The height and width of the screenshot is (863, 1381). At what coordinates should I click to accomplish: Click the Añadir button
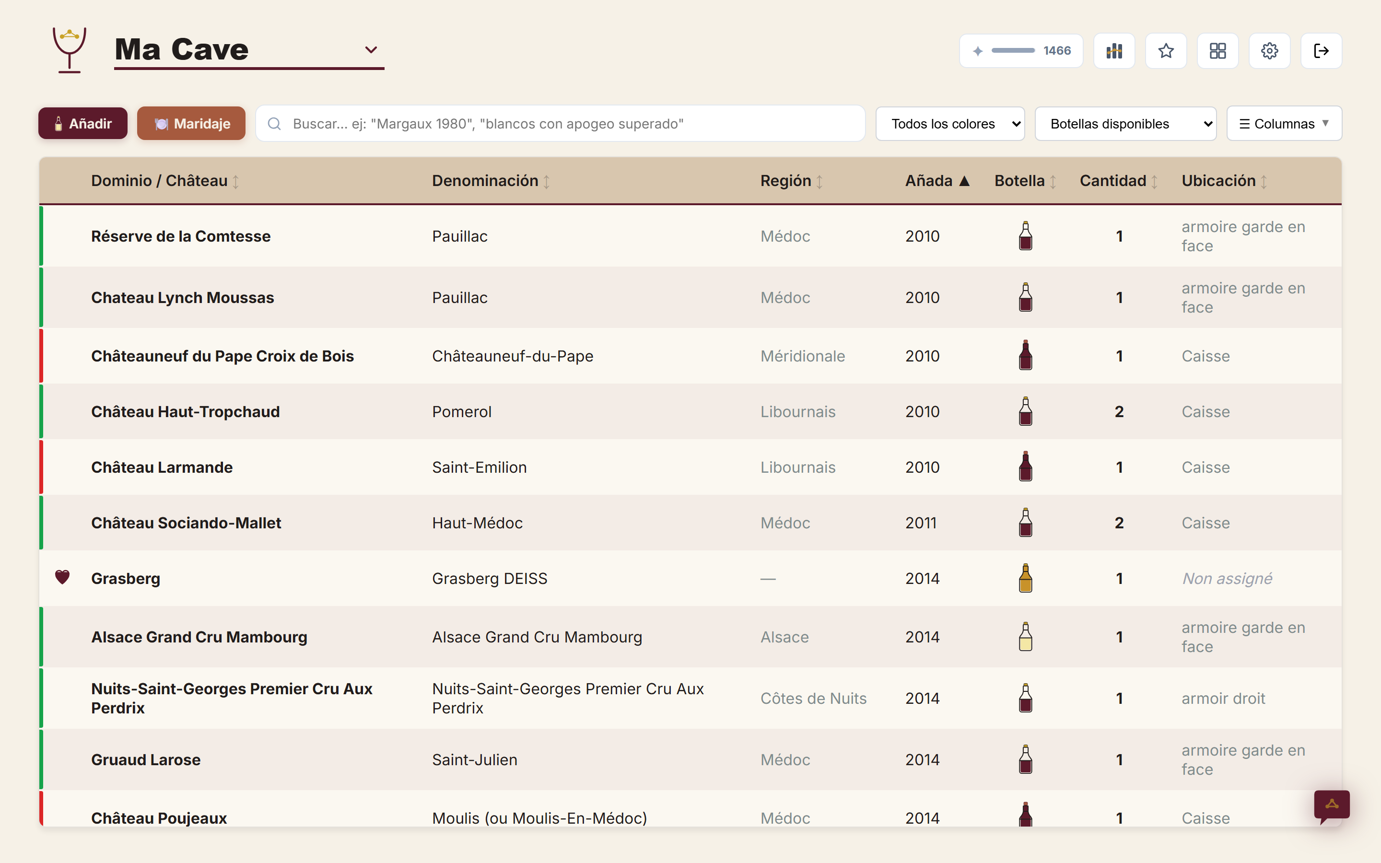tap(83, 124)
